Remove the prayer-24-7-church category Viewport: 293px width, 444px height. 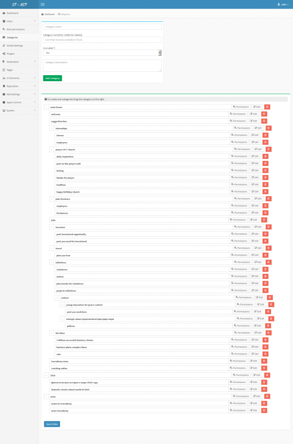tap(269, 149)
